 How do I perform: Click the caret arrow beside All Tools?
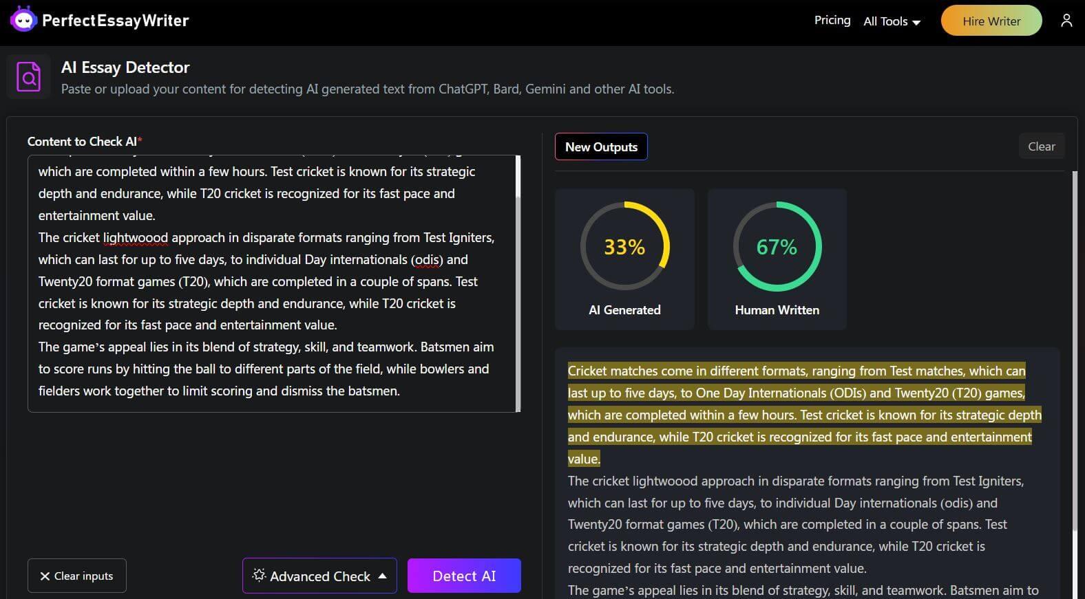pos(916,23)
